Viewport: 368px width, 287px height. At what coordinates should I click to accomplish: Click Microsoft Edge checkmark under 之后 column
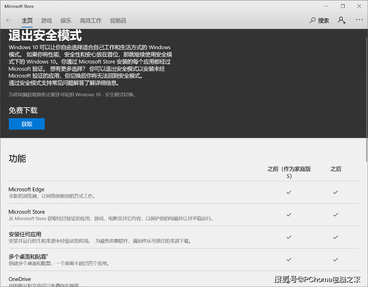point(335,192)
